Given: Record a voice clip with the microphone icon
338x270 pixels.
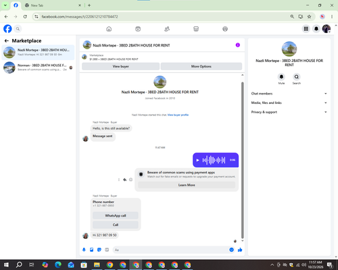Looking at the screenshot, I should 84,250.
